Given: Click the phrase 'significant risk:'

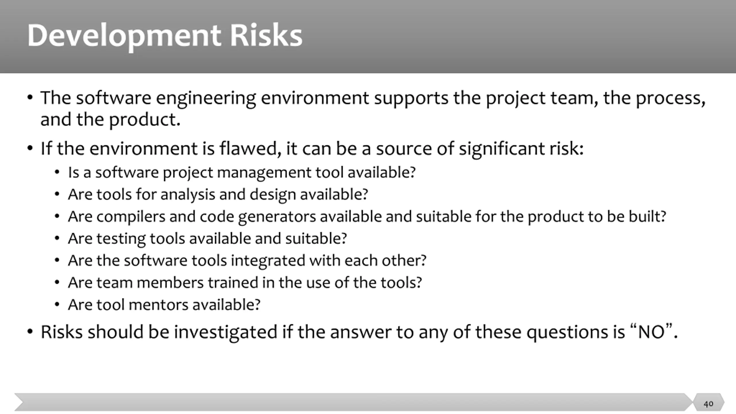Looking at the screenshot, I should 521,149.
